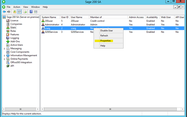Choose Properties from context menu
The image size is (187, 117).
108,41
